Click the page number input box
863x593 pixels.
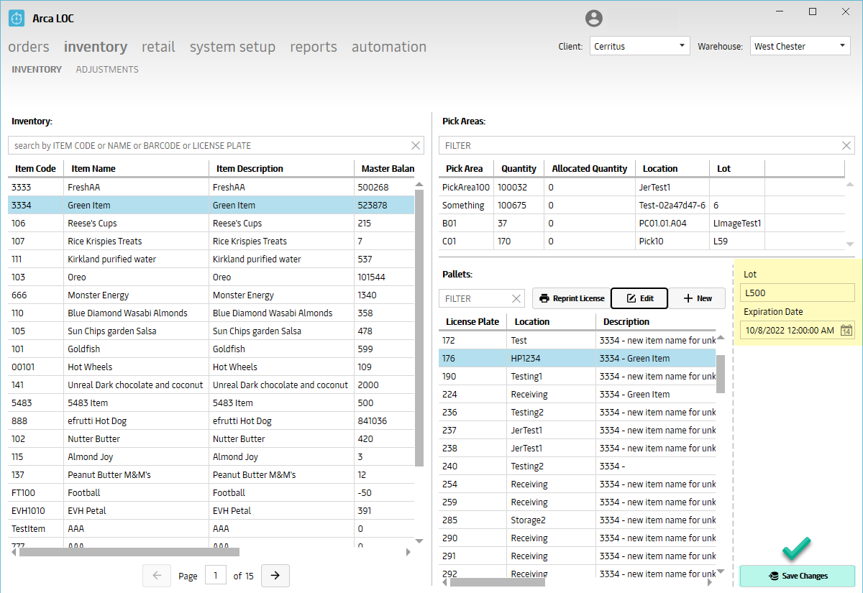(x=216, y=576)
